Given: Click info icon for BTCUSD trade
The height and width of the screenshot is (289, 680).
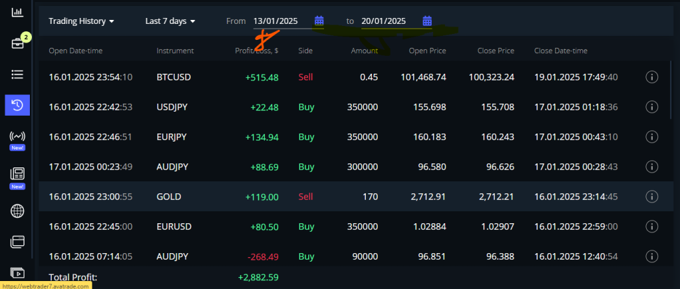Looking at the screenshot, I should coord(651,77).
